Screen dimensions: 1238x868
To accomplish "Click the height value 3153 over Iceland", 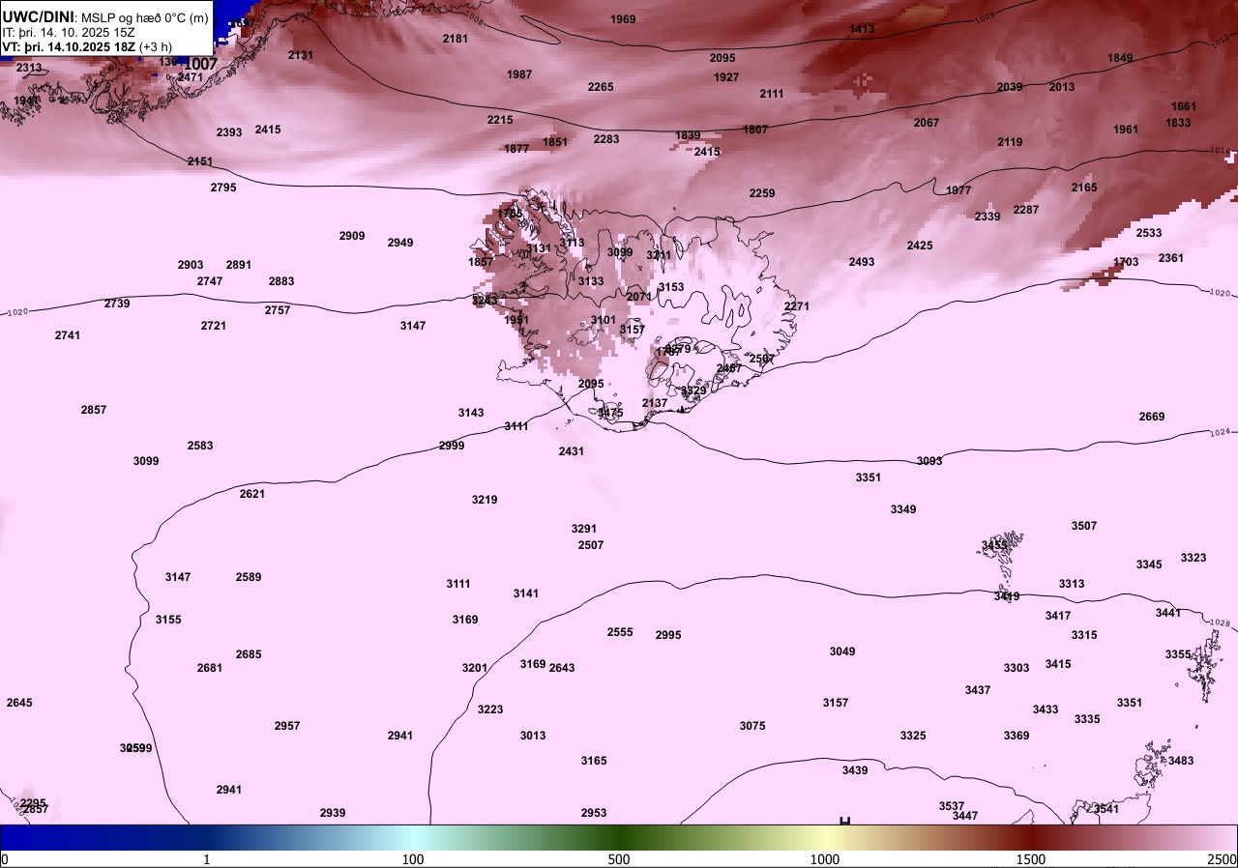I will (x=671, y=287).
